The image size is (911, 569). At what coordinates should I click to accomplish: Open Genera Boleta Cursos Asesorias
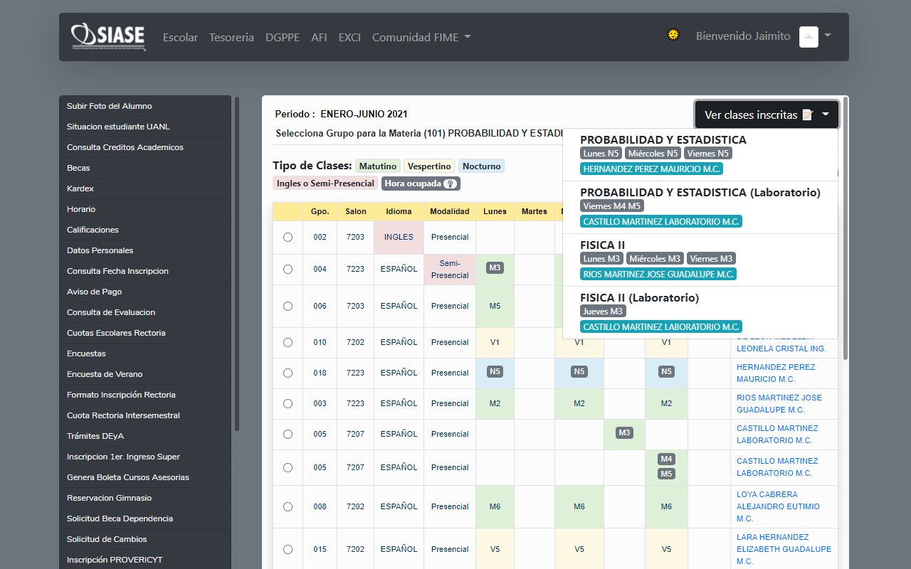pyautogui.click(x=145, y=477)
